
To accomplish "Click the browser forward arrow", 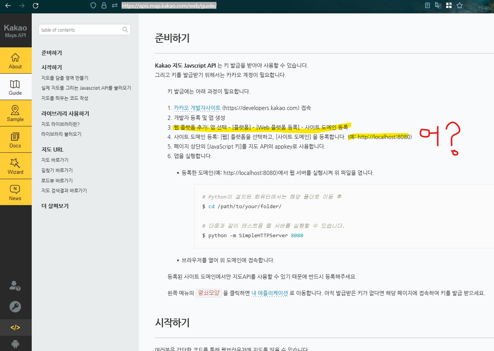I will [x=22, y=6].
